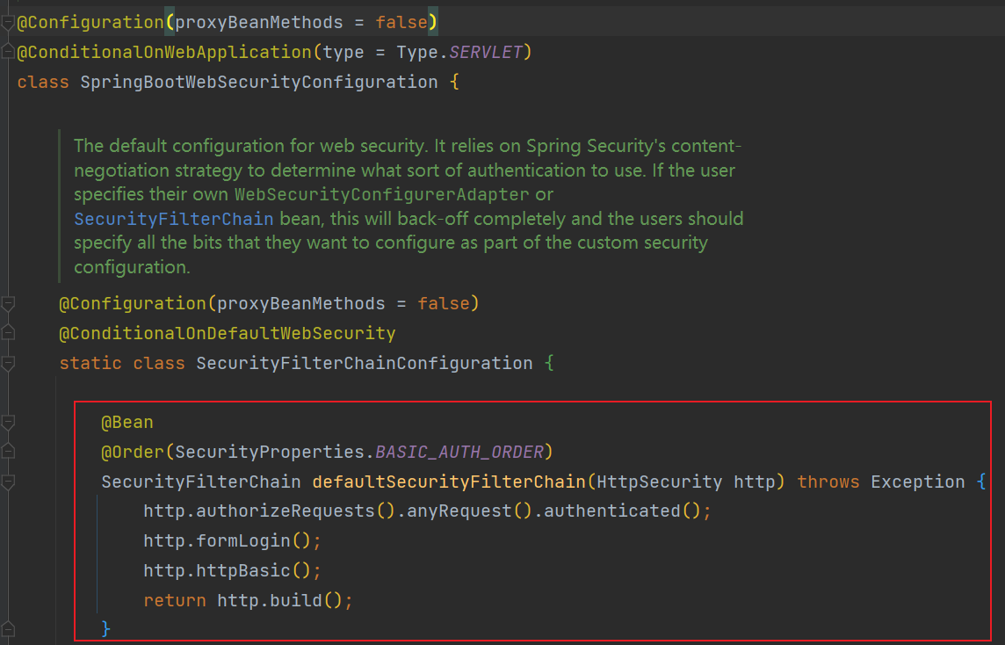Click fold marker beside @Order annotation
This screenshot has height=645, width=1005.
(8, 452)
